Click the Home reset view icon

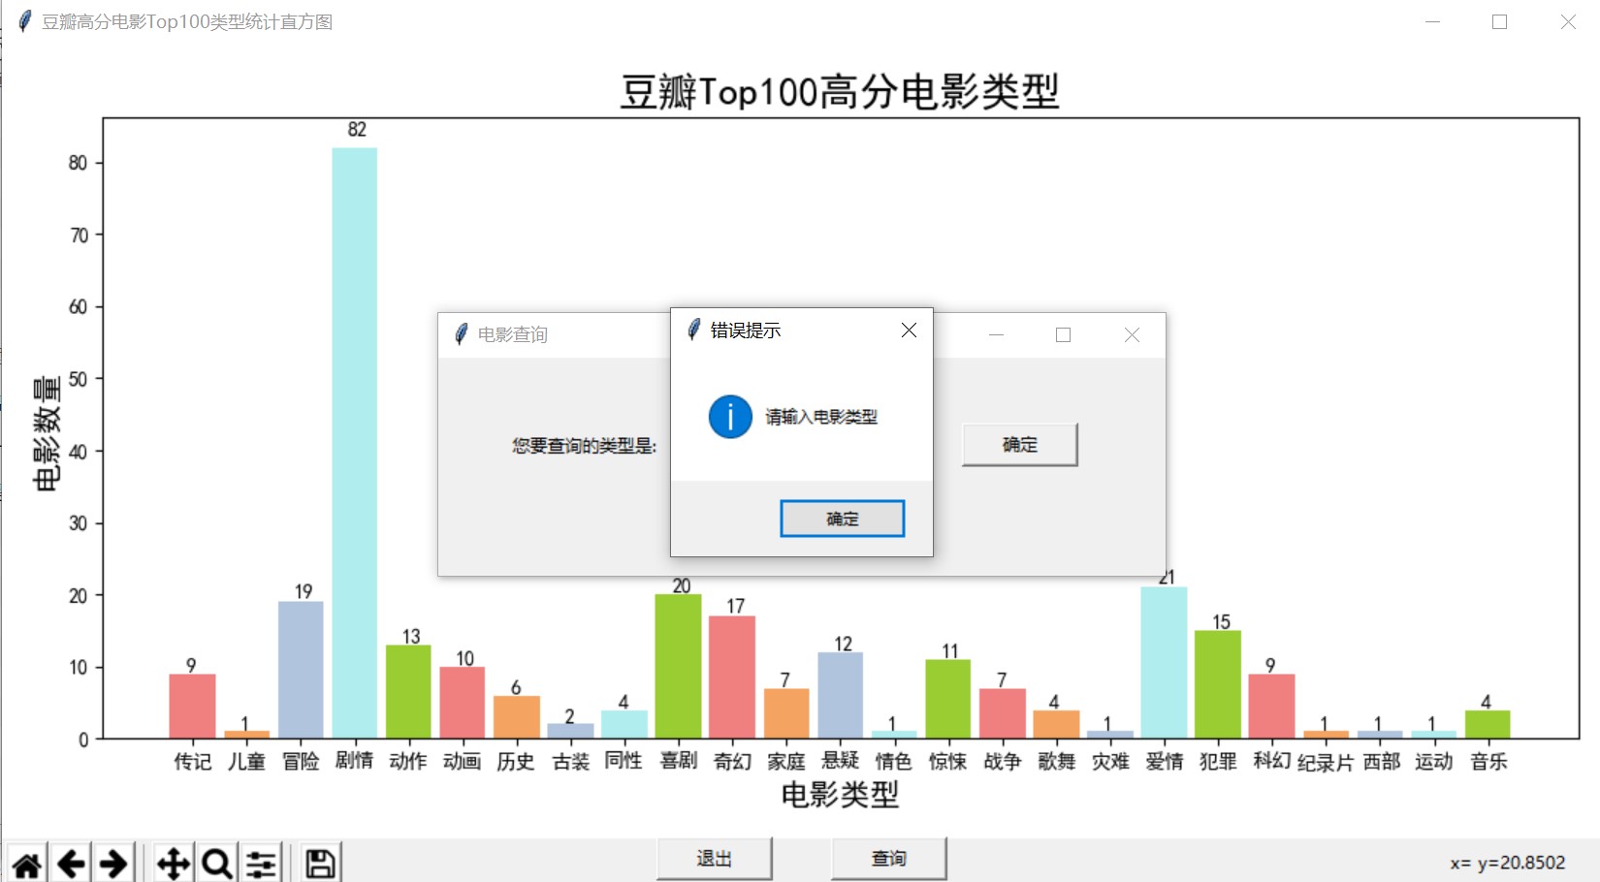pyautogui.click(x=27, y=863)
